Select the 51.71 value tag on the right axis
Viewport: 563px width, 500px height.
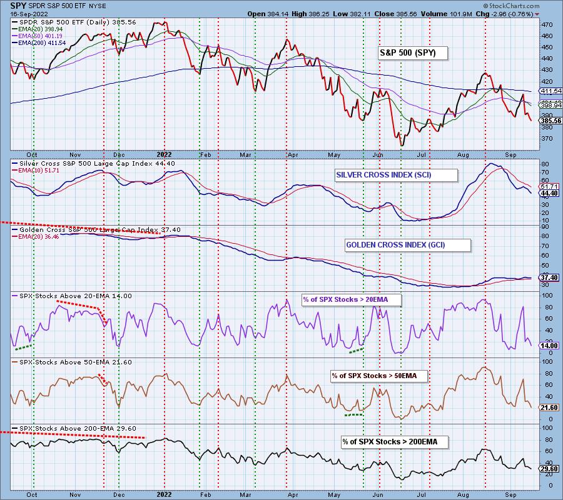[549, 186]
